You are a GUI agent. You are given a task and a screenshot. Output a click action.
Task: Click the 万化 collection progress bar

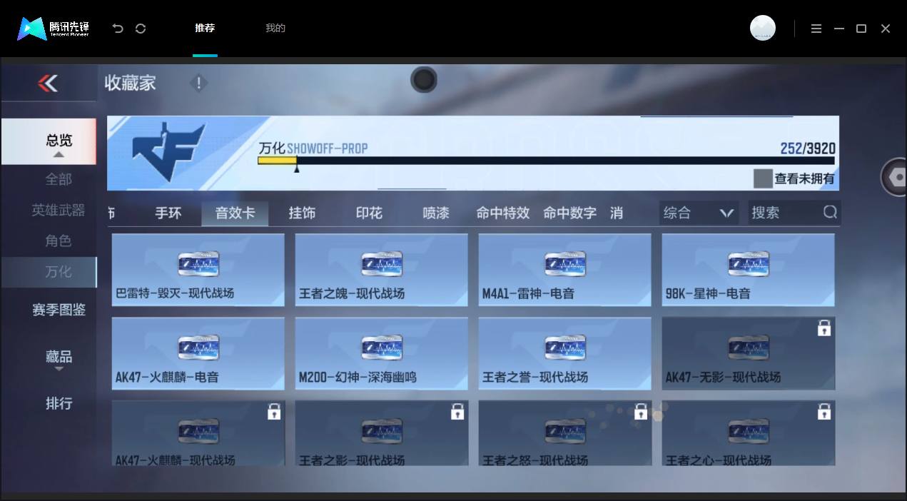(547, 161)
